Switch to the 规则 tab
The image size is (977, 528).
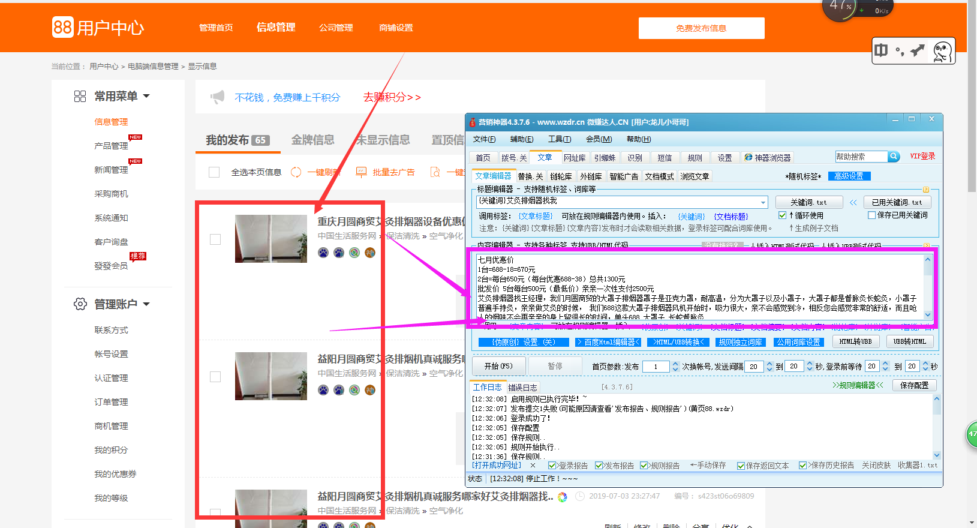[695, 158]
